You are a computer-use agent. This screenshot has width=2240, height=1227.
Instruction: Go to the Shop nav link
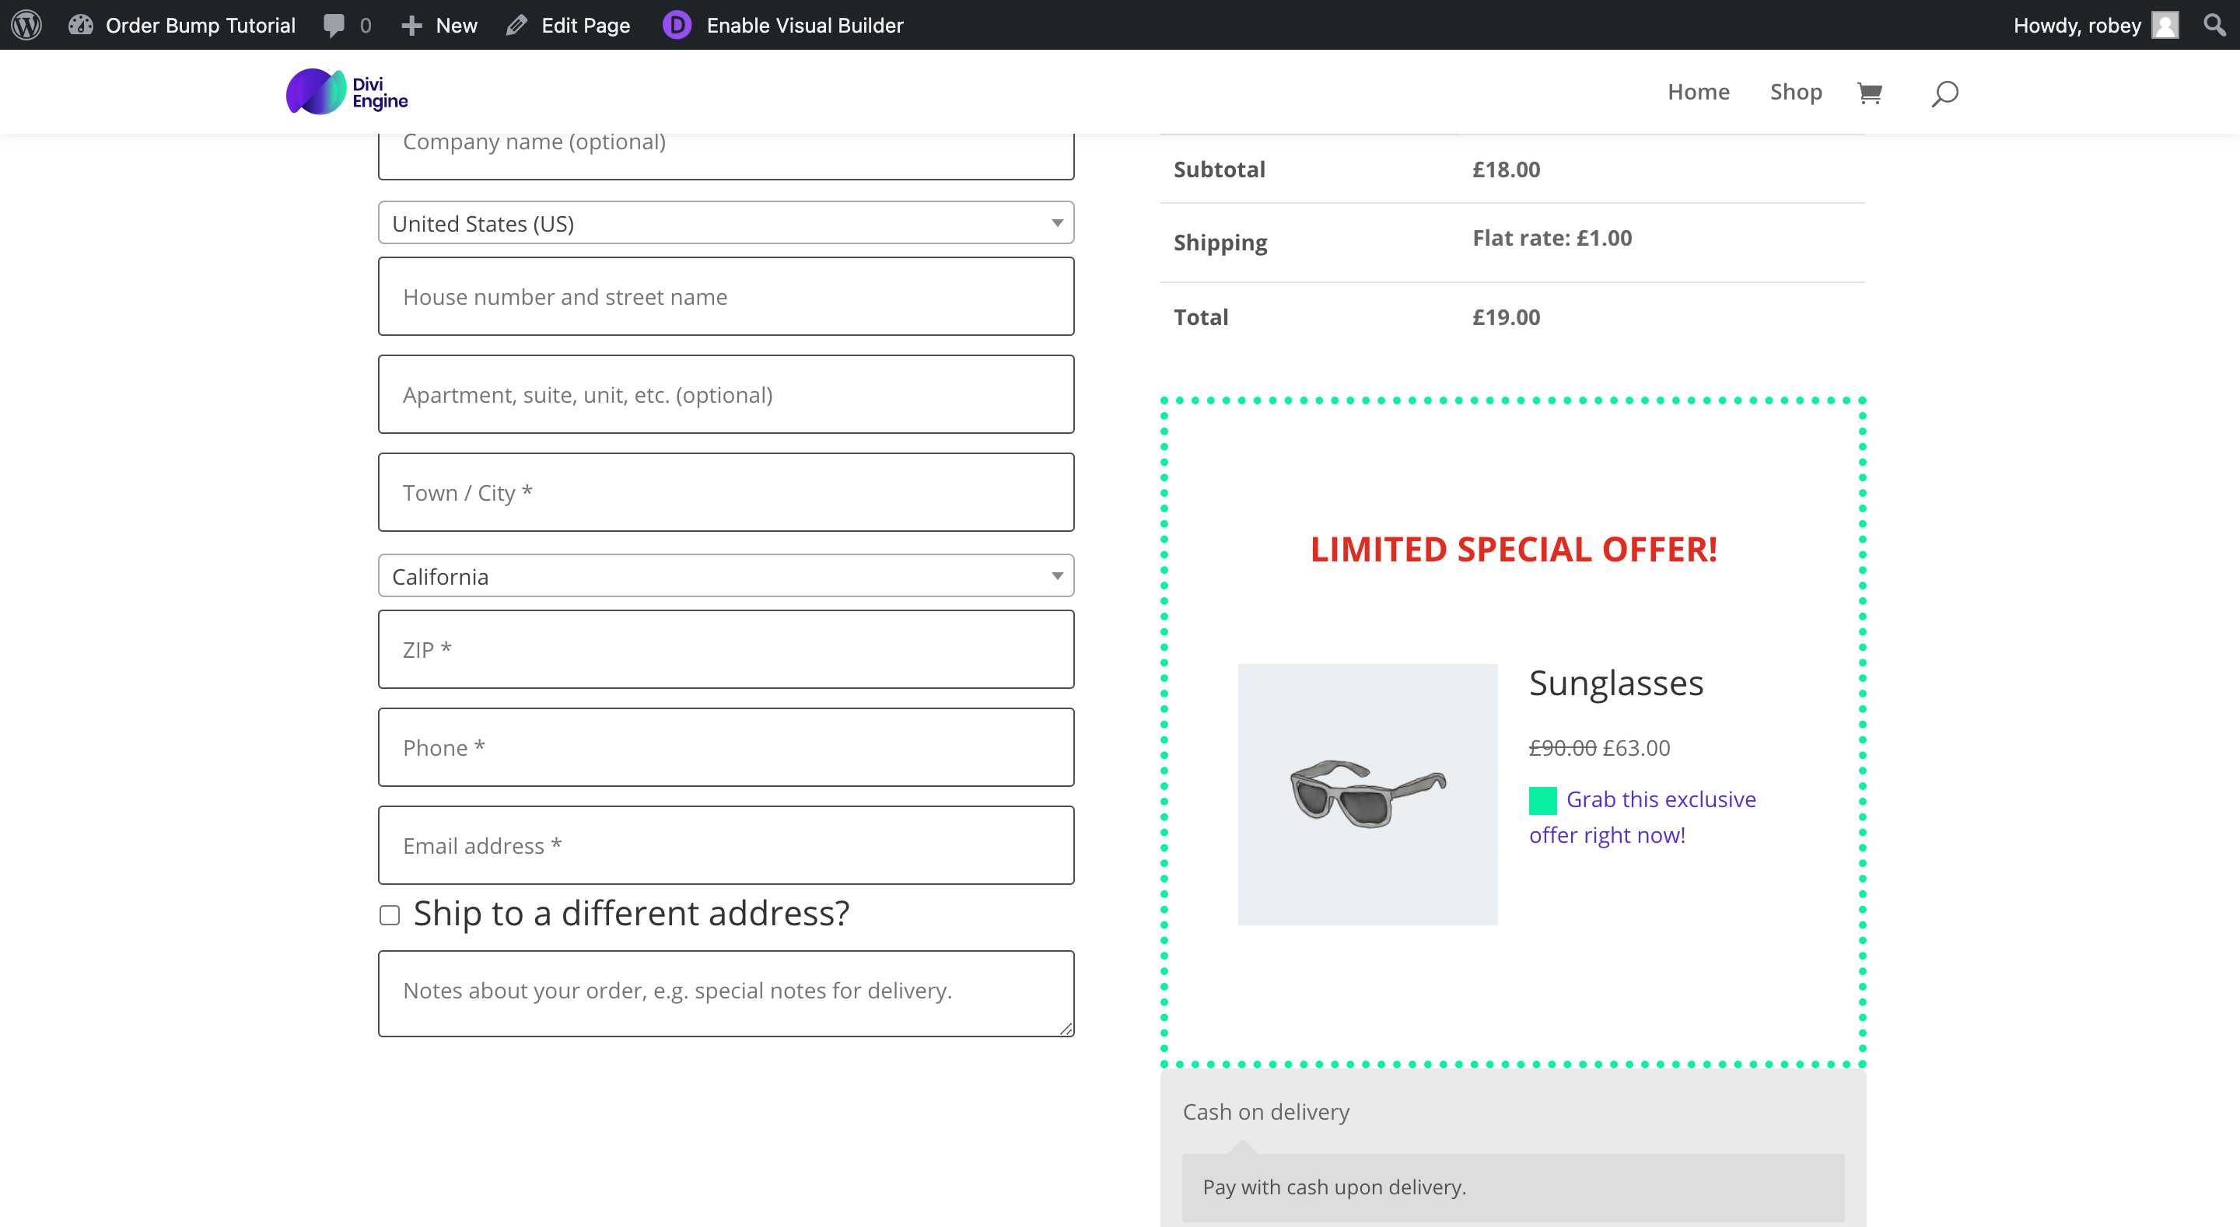1796,91
